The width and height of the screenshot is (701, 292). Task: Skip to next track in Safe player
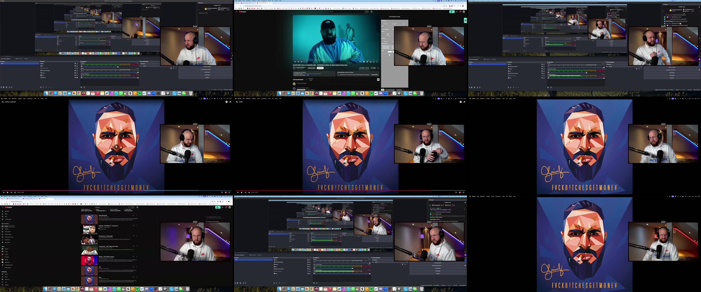(x=245, y=192)
